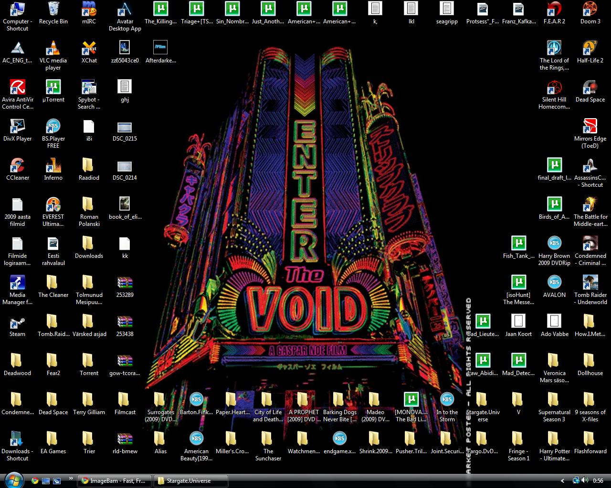Open the µTorrent application shortcut
611x488 pixels.
coord(53,91)
